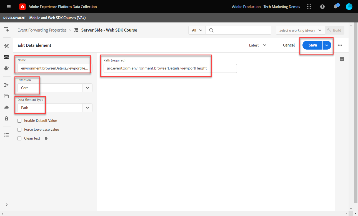Enable Default Value checkbox
The width and height of the screenshot is (358, 216).
point(19,121)
